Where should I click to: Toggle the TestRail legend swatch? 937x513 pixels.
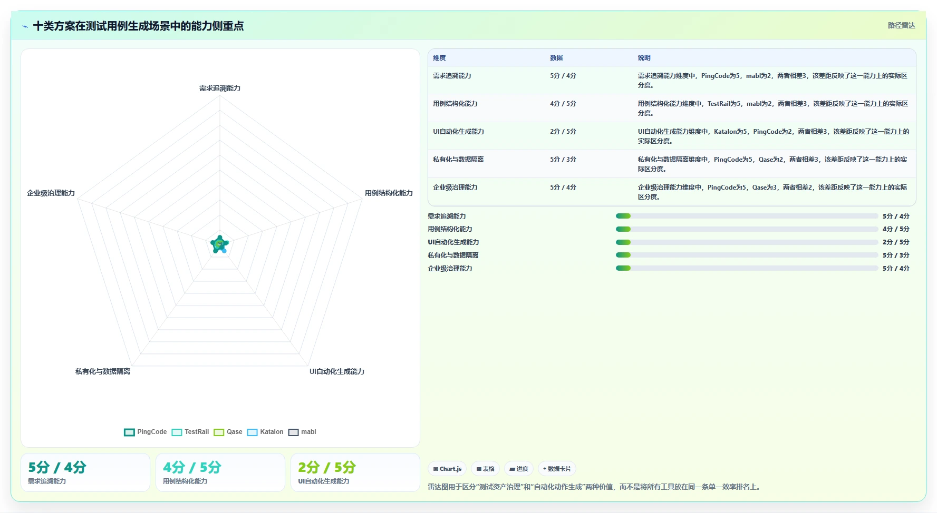point(177,432)
